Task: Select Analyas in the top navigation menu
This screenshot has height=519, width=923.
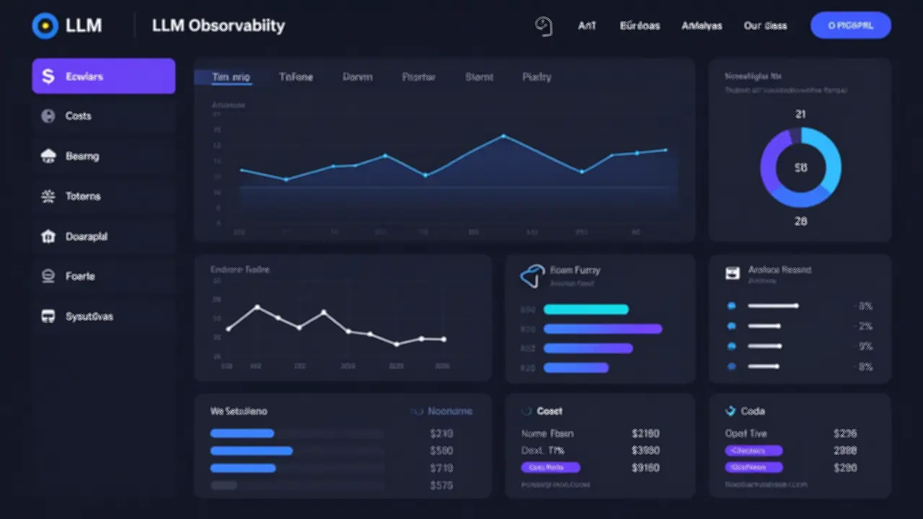Action: pyautogui.click(x=701, y=25)
